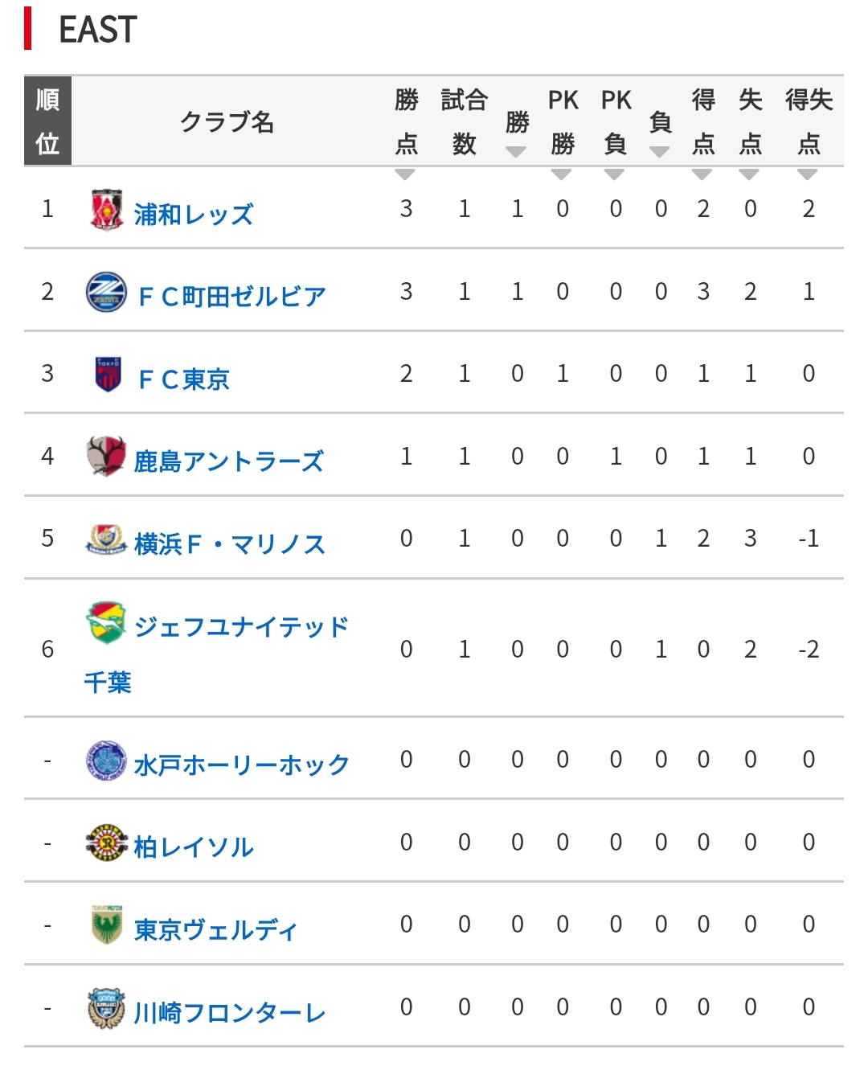Click the Yokohama F. Marinos crest icon
Image resolution: width=868 pixels, height=1066 pixels.
106,539
